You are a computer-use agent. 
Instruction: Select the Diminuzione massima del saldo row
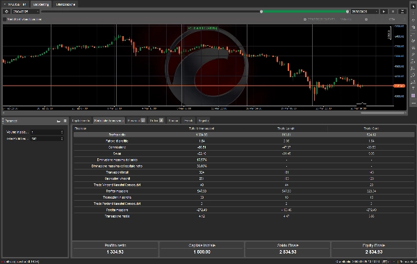pos(244,160)
